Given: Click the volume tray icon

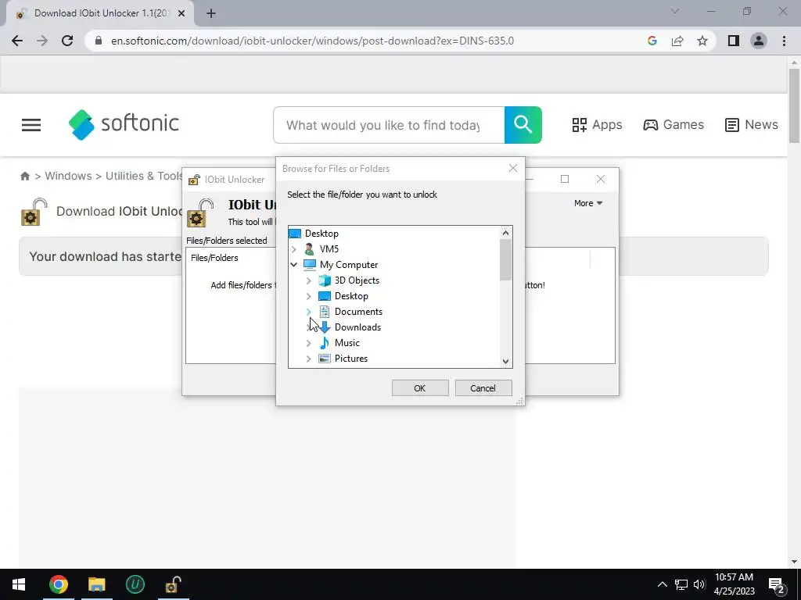Looking at the screenshot, I should (x=699, y=584).
